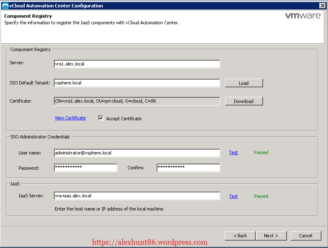Click the Confirm password field

[188, 168]
